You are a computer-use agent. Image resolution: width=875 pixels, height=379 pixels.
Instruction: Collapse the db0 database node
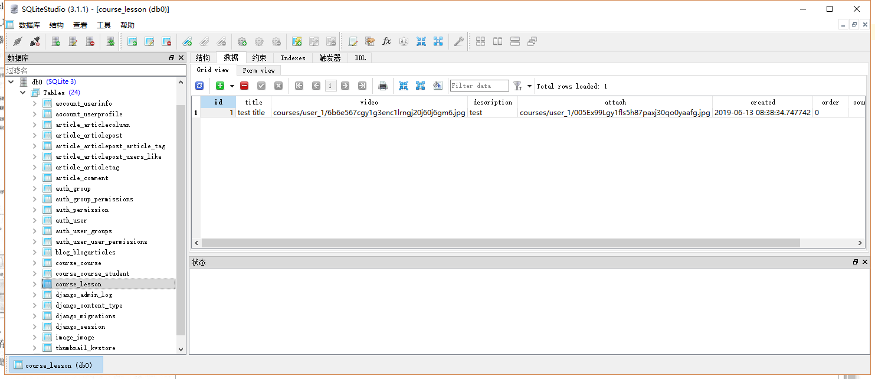tap(11, 81)
